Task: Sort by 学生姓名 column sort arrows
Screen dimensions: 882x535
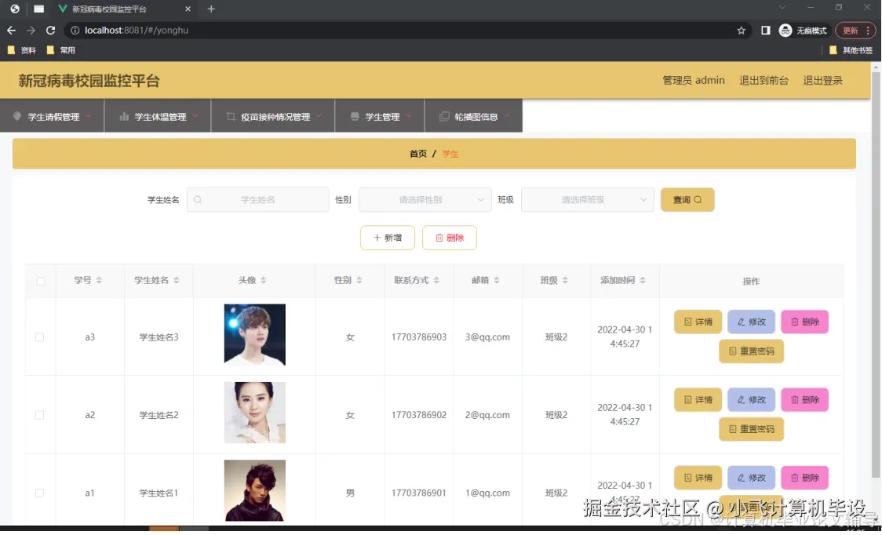Action: tap(176, 281)
